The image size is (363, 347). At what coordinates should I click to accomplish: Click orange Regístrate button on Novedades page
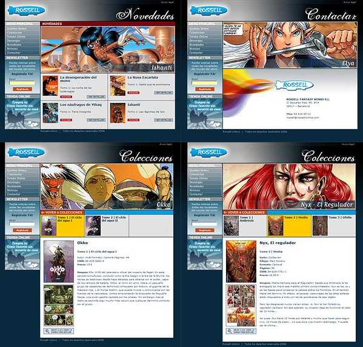pyautogui.click(x=22, y=89)
